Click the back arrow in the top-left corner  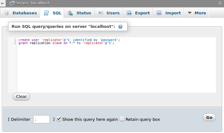3,3
